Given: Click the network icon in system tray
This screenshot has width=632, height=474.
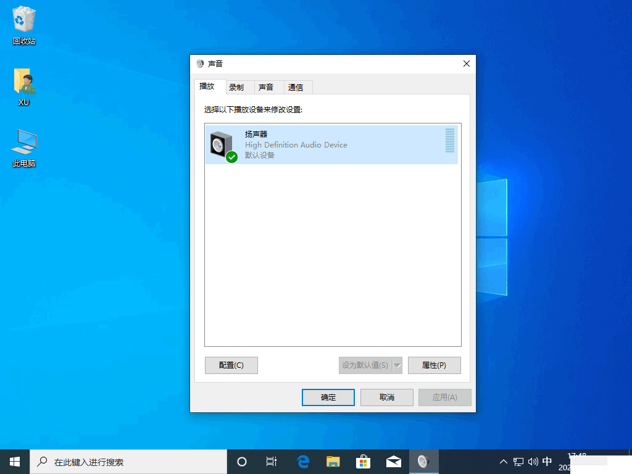Looking at the screenshot, I should [x=518, y=461].
